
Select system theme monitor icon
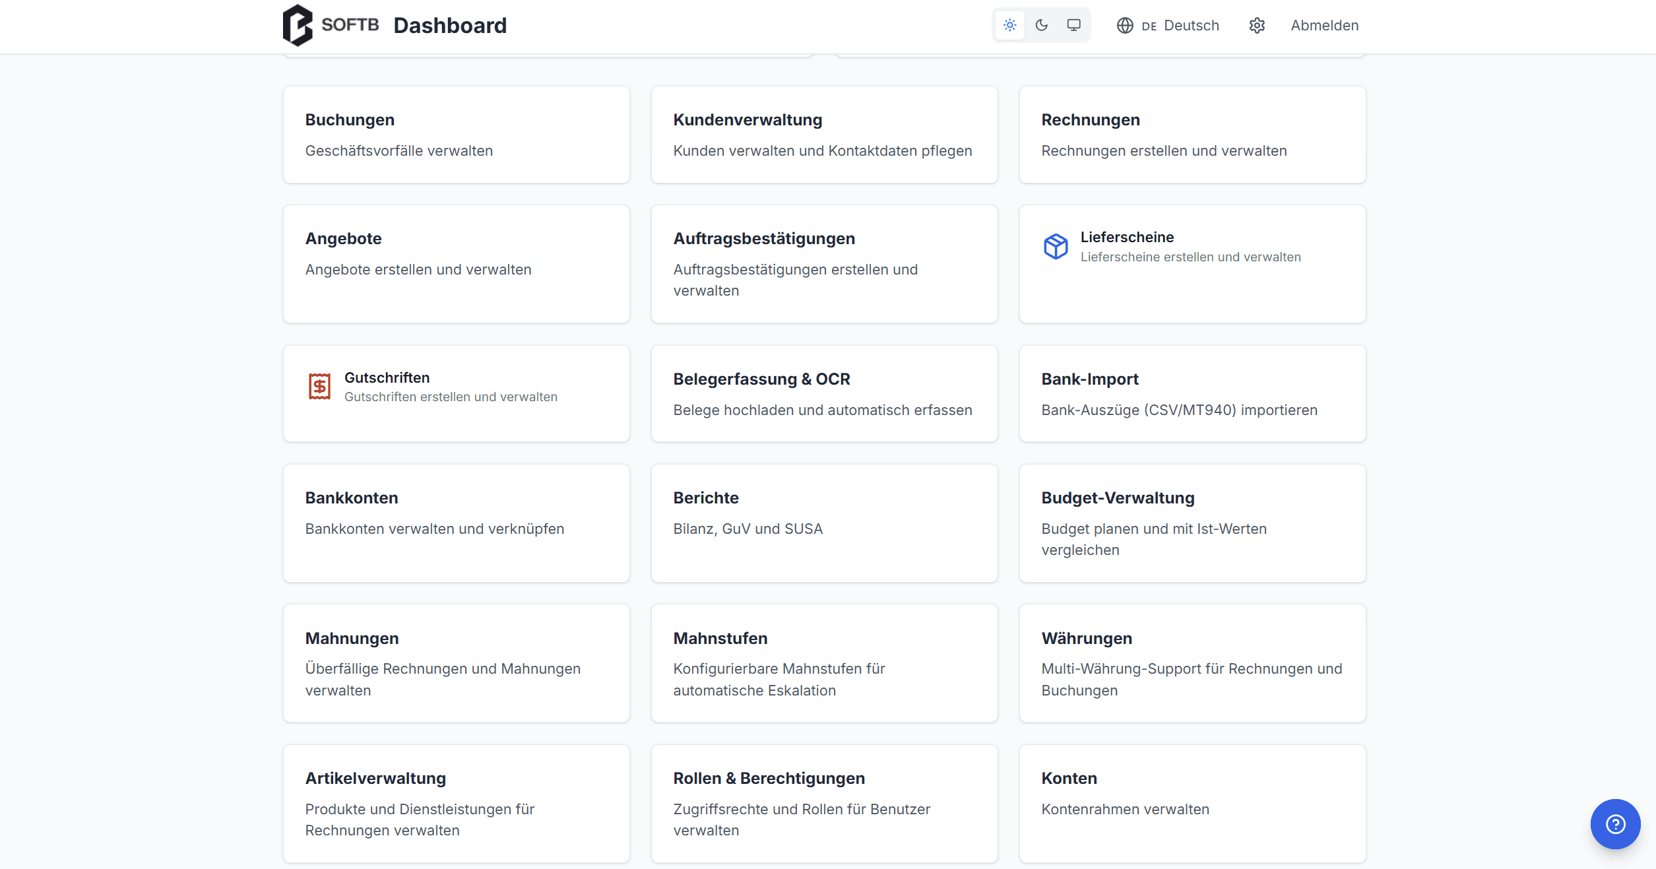point(1074,25)
